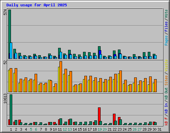Click the yellow visits bar for day 11

pos(59,79)
